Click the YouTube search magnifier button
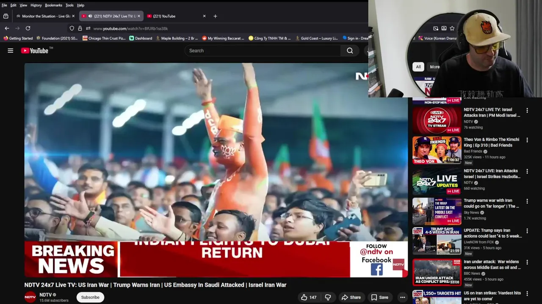This screenshot has height=304, width=542. pyautogui.click(x=350, y=51)
